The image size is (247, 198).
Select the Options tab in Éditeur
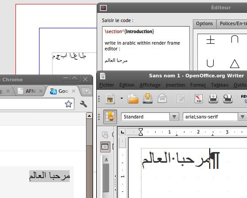[x=204, y=24]
